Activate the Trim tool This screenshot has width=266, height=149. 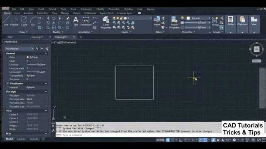(60, 18)
